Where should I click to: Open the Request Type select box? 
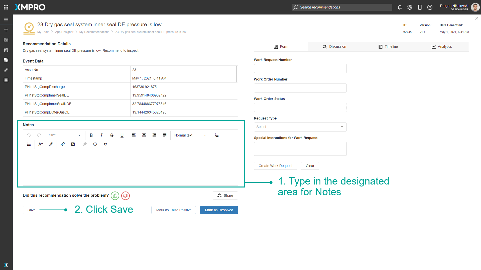[x=300, y=127]
